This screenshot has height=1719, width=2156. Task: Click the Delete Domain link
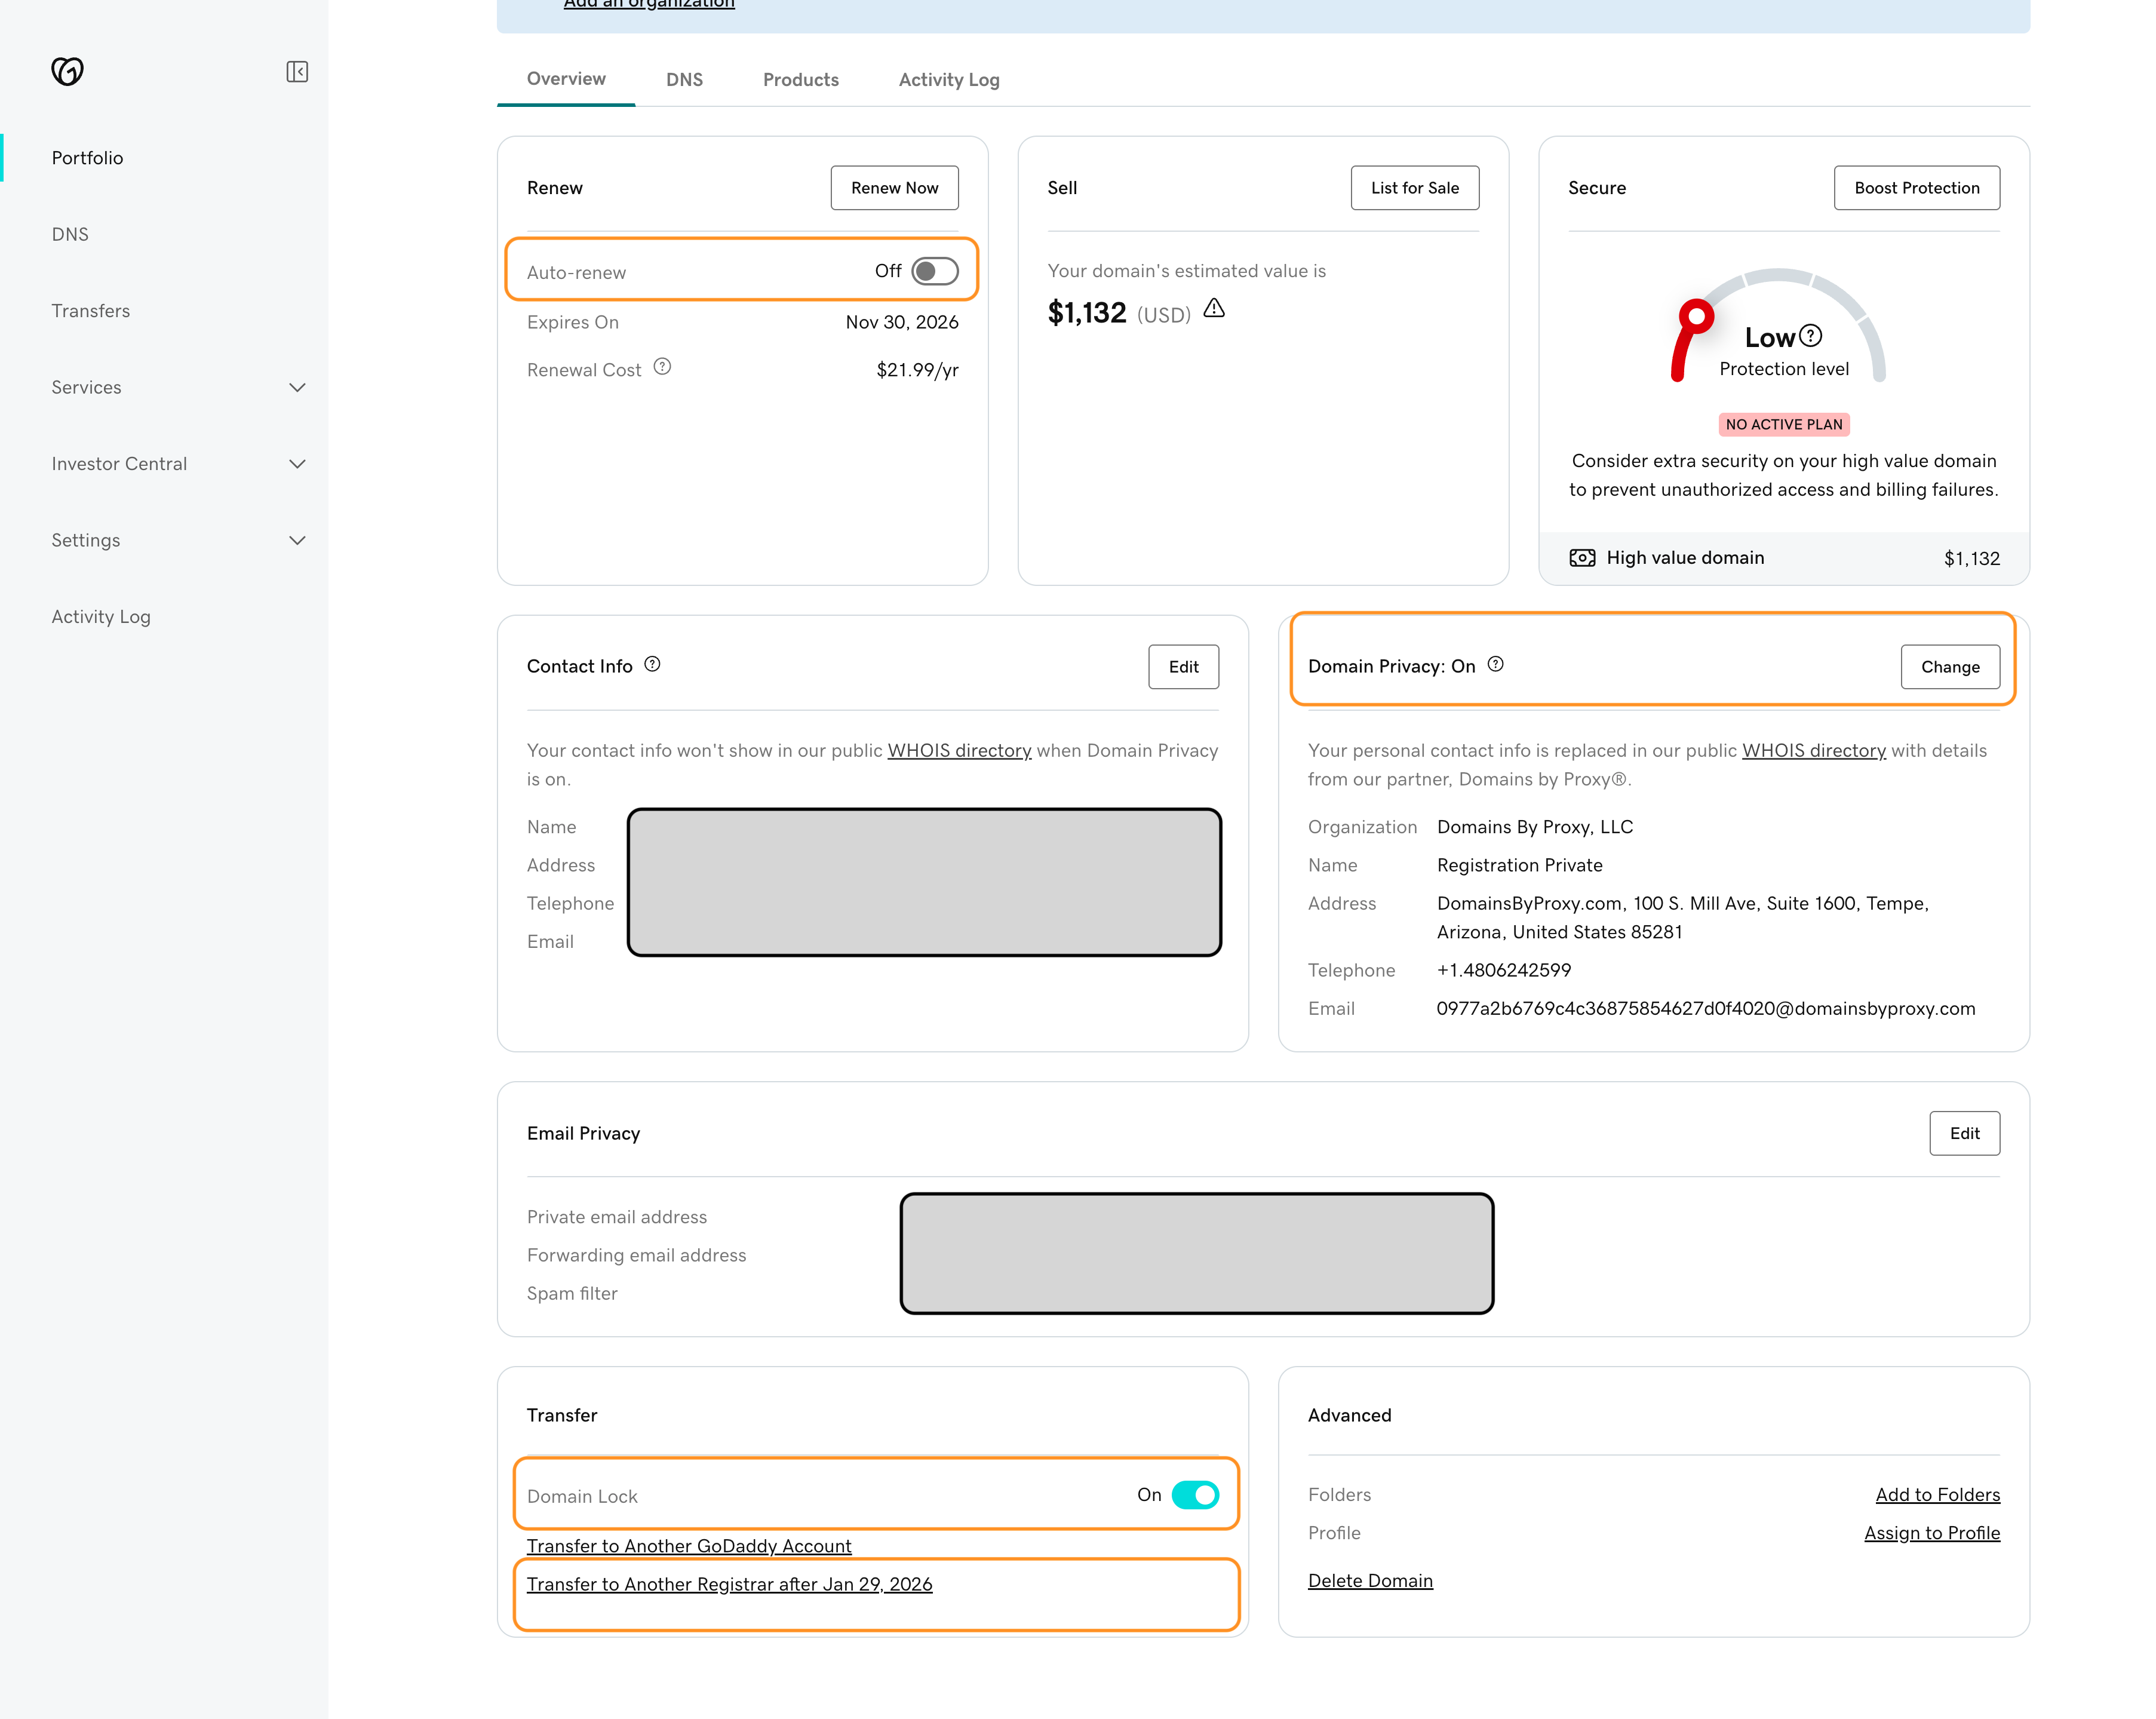(1370, 1581)
